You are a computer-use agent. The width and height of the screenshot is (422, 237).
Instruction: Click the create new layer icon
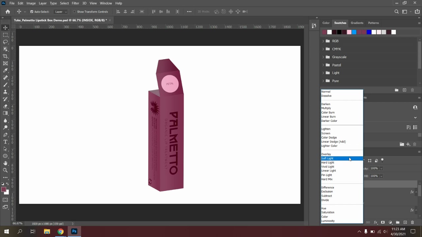(405, 223)
